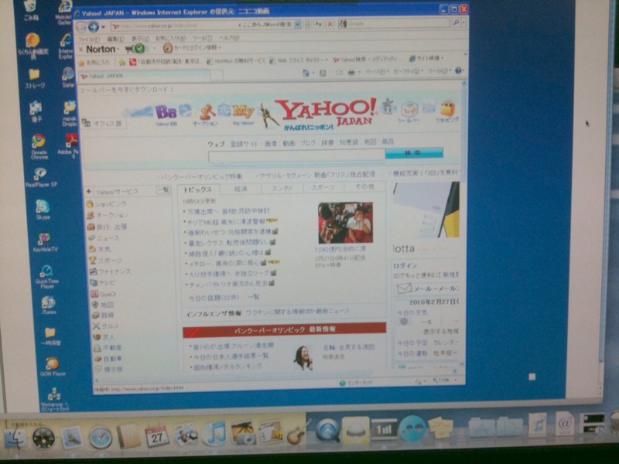Open the calendar icon in the dock
The width and height of the screenshot is (619, 464).
(156, 435)
